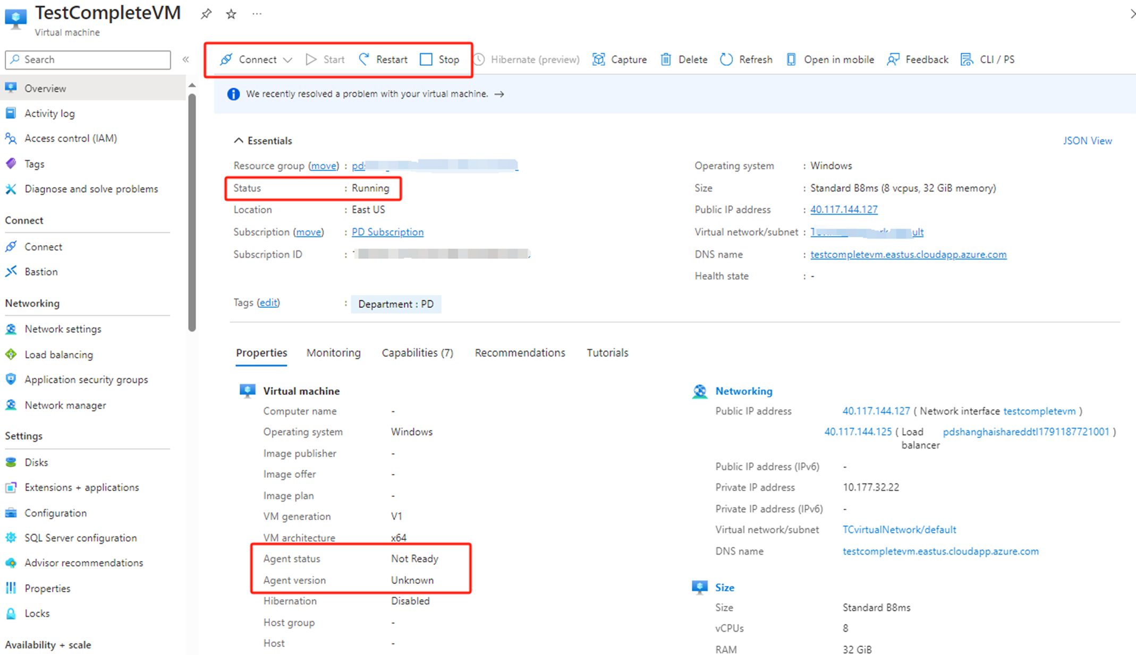Viewport: 1136px width, 655px height.
Task: Click public IP 40.117.144.127 in Essentials
Action: (x=844, y=210)
